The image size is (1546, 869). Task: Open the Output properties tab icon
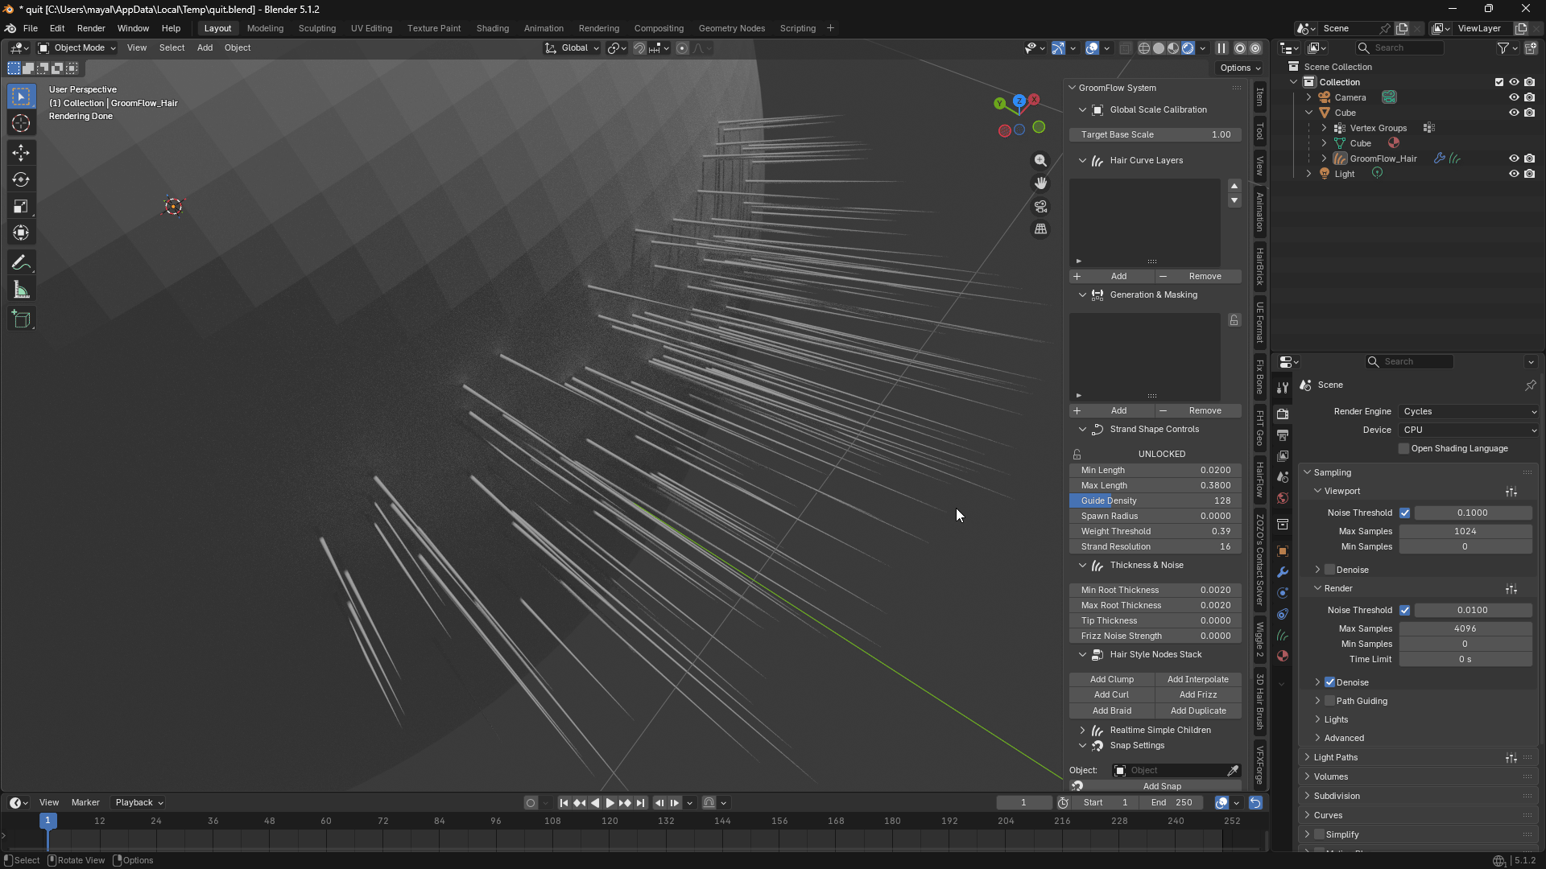(1283, 435)
